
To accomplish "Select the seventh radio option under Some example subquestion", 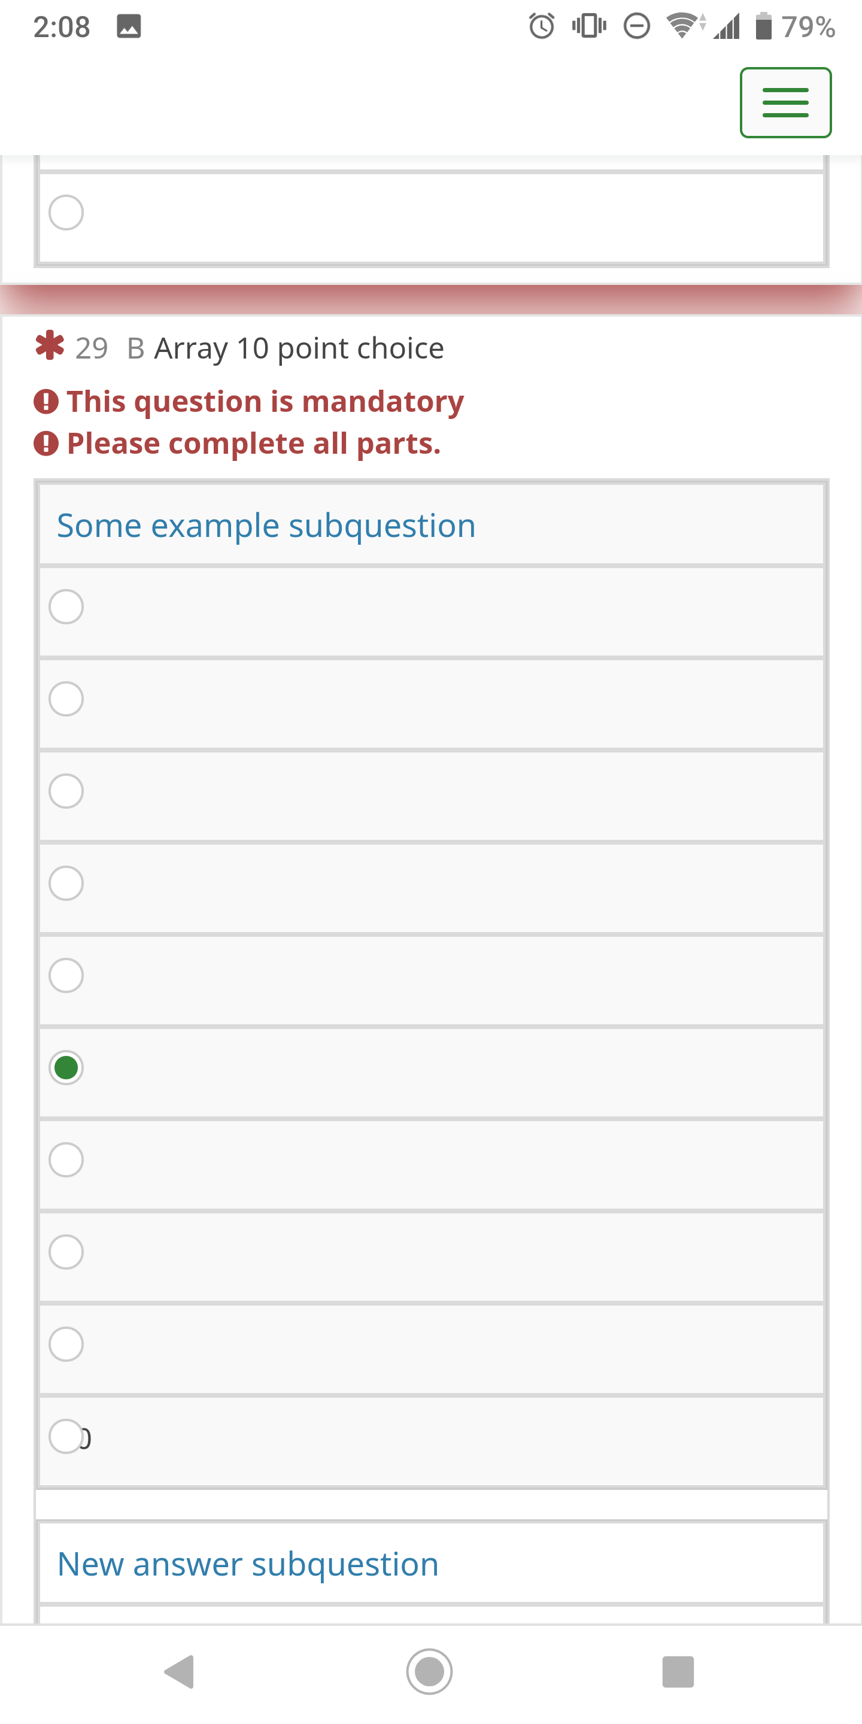I will [x=66, y=1160].
